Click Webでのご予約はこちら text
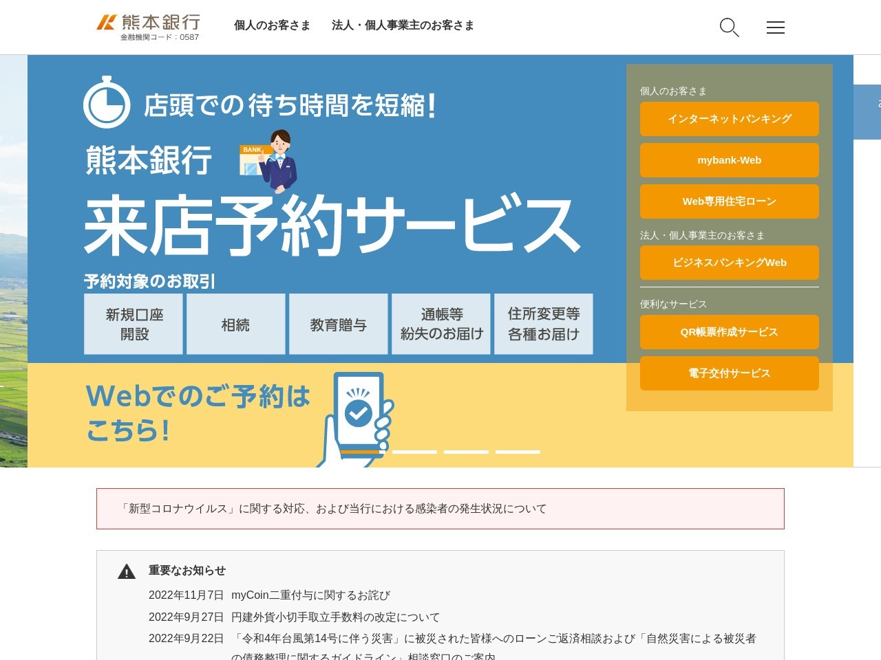The image size is (881, 660). [198, 413]
